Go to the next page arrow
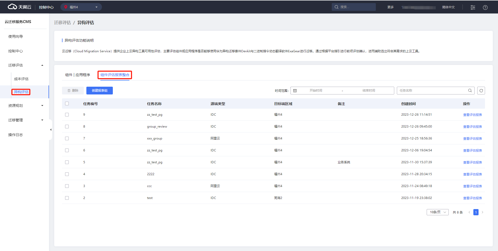 (x=482, y=212)
